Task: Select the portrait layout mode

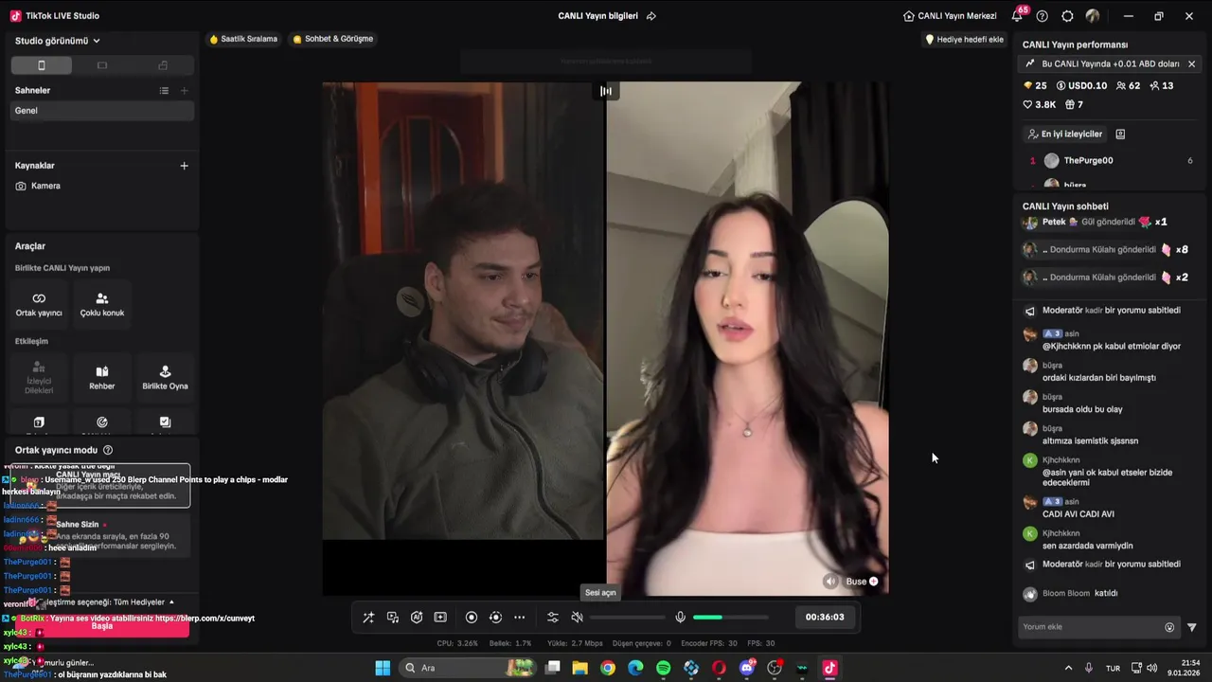Action: [41, 65]
